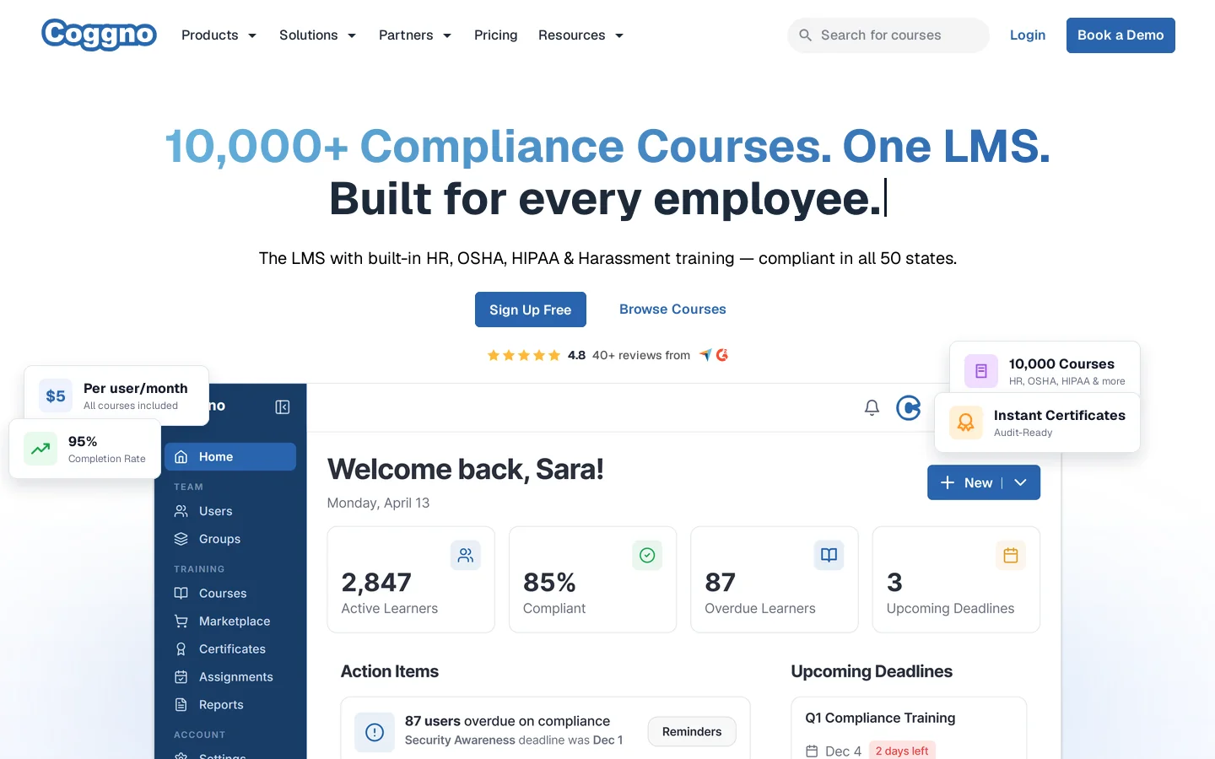Click the Compliant checkmark icon
Image resolution: width=1215 pixels, height=759 pixels.
[x=647, y=555]
